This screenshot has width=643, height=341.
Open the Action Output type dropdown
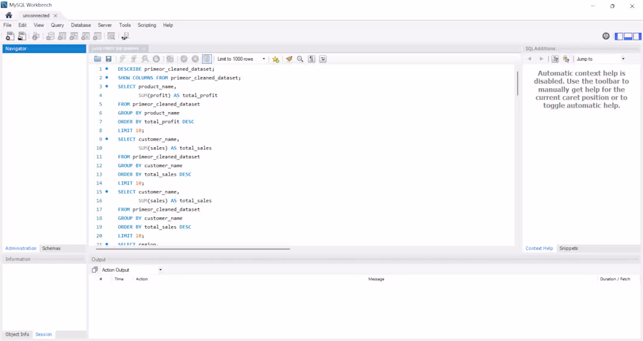click(132, 270)
